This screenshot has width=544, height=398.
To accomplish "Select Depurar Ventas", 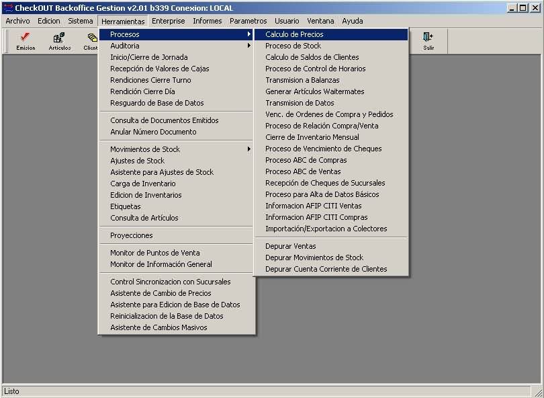I will (x=331, y=247).
